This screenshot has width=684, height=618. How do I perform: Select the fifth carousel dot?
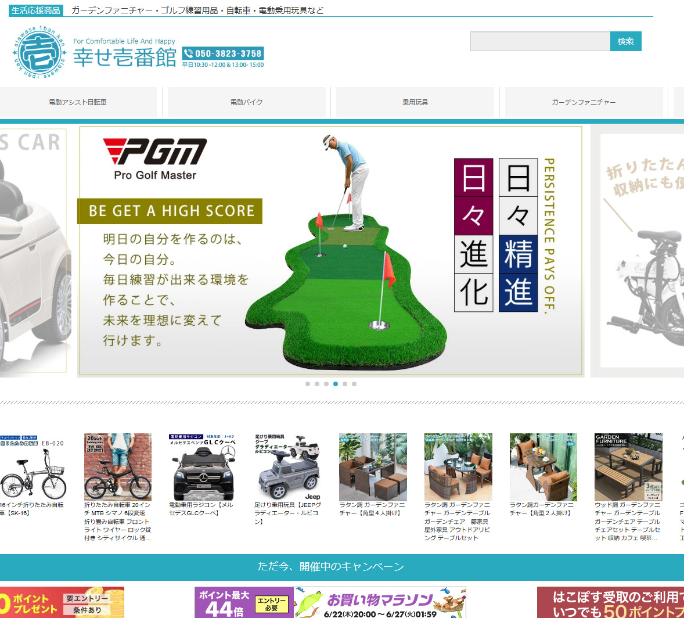[345, 384]
